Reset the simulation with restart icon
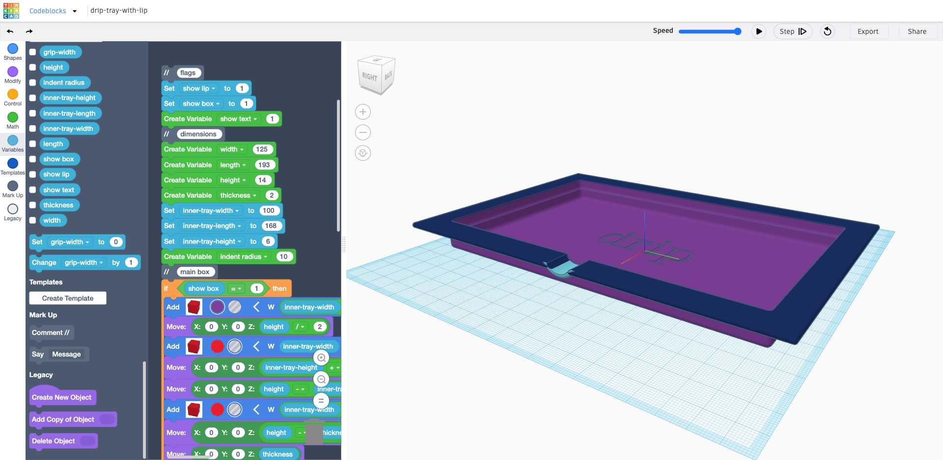 (828, 31)
